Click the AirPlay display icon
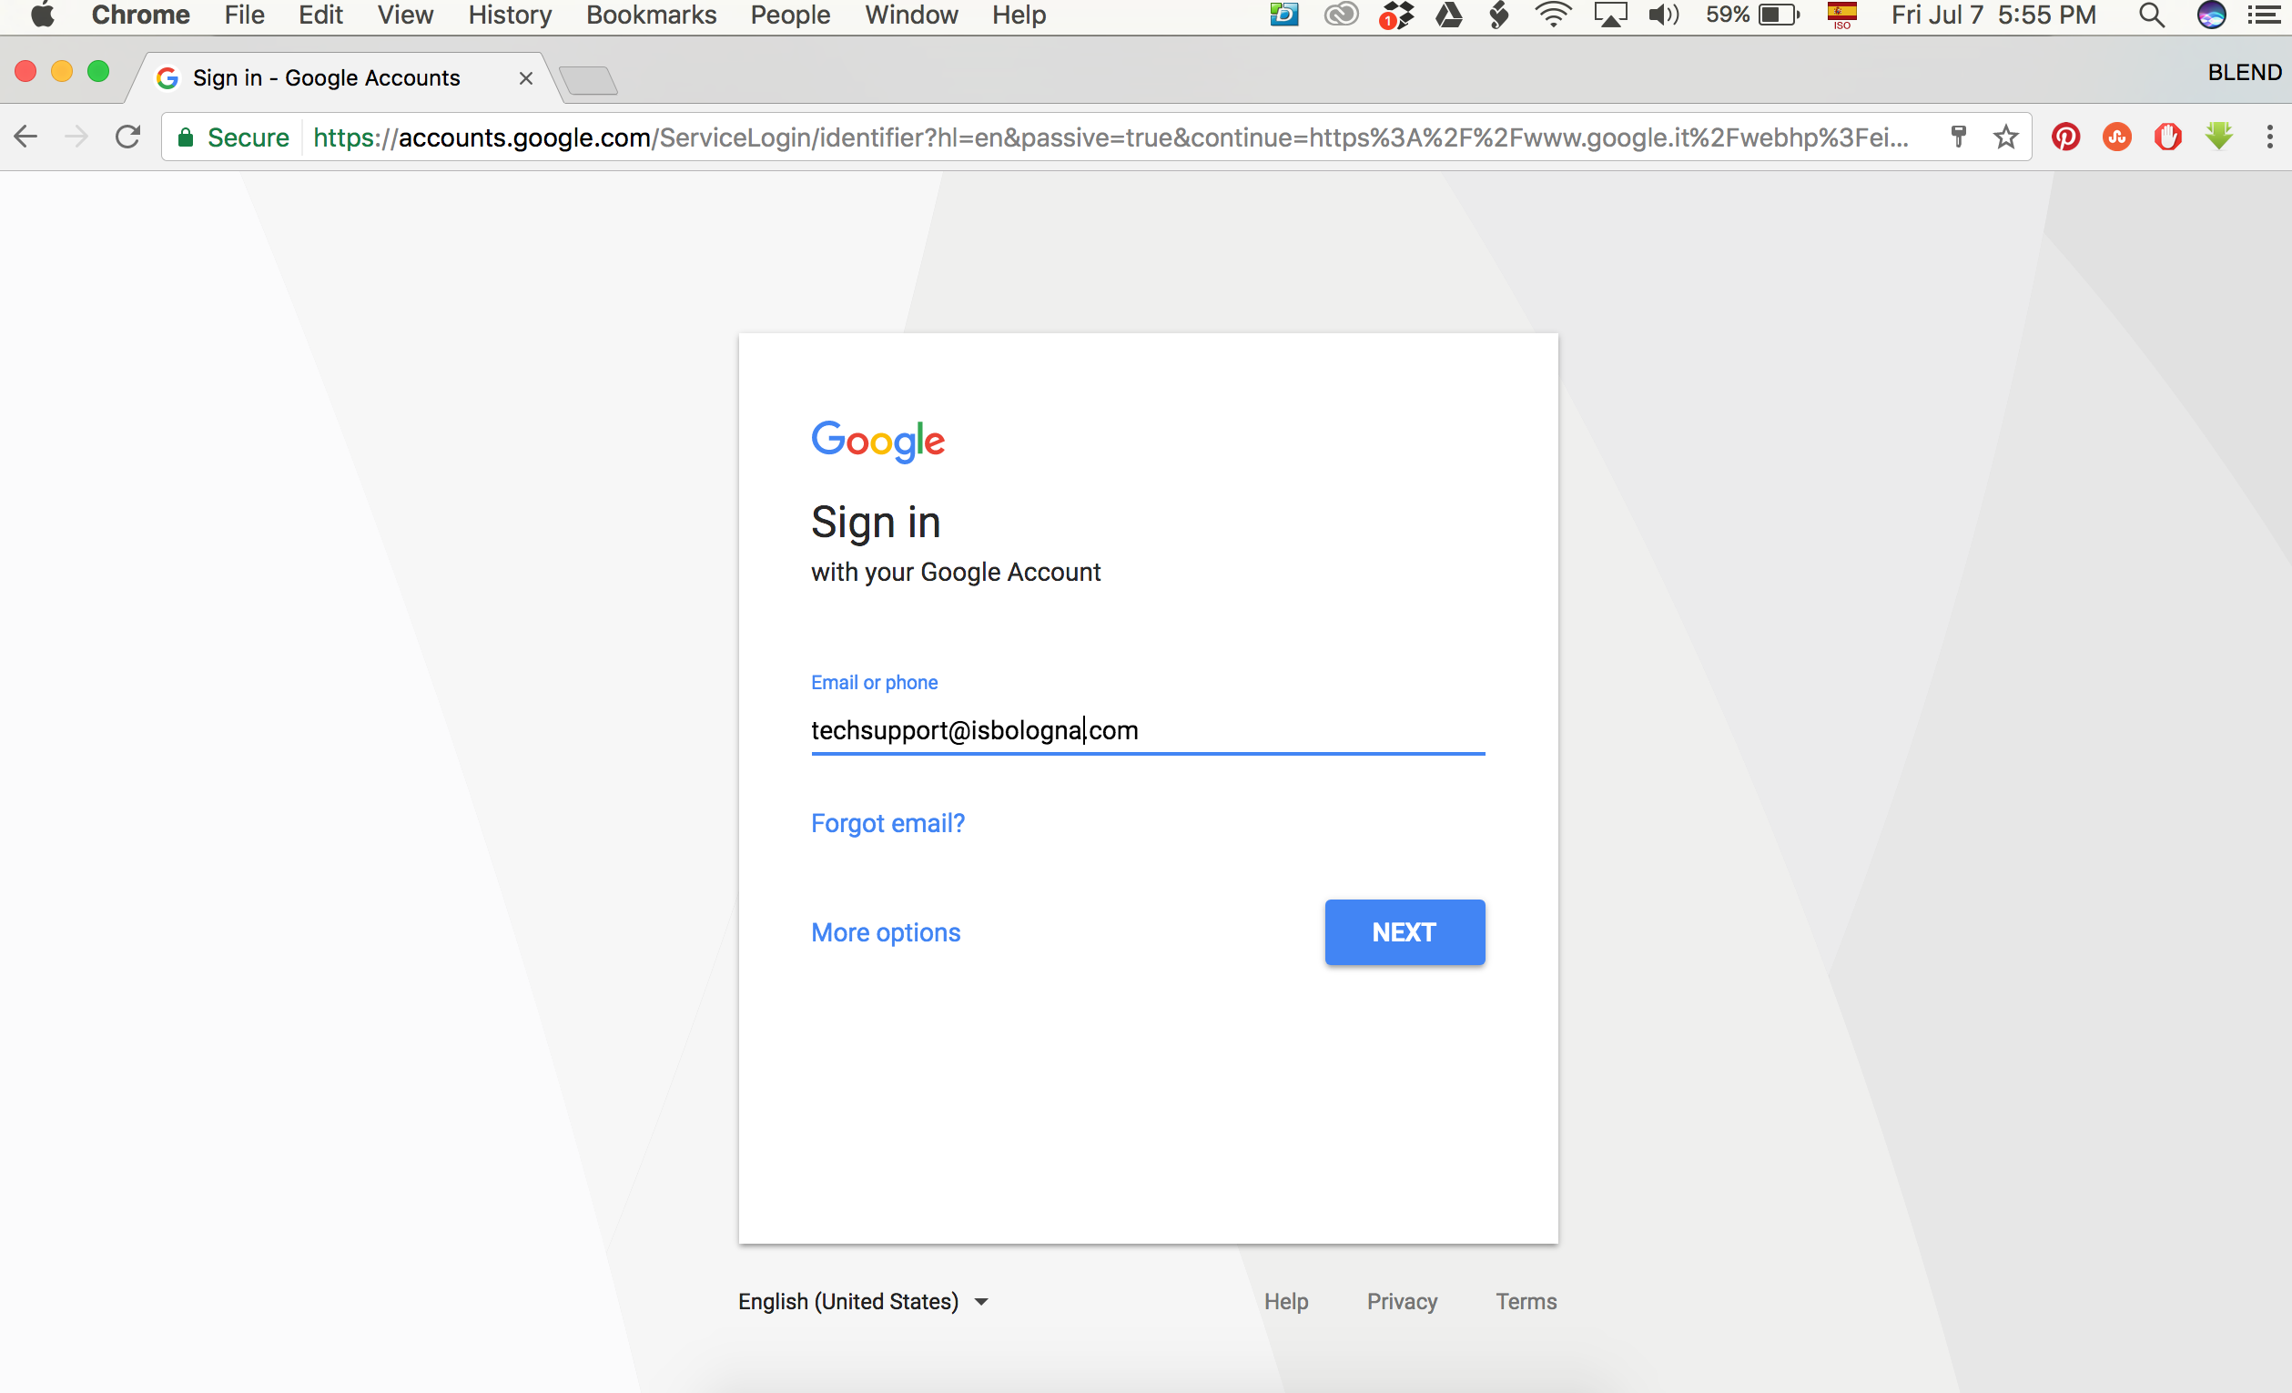 click(1610, 15)
